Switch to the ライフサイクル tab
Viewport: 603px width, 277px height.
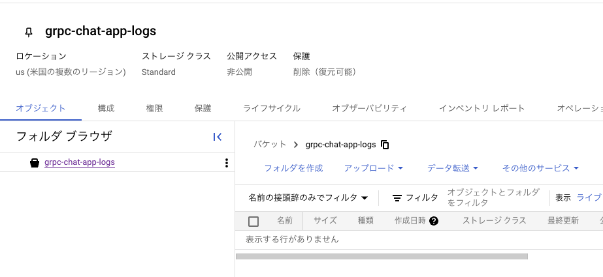pos(272,108)
